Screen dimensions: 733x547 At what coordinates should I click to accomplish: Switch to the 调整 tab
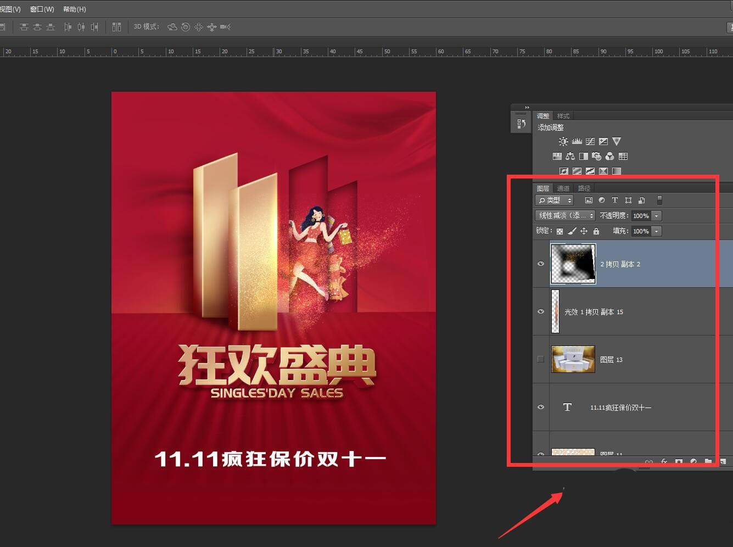tap(543, 116)
